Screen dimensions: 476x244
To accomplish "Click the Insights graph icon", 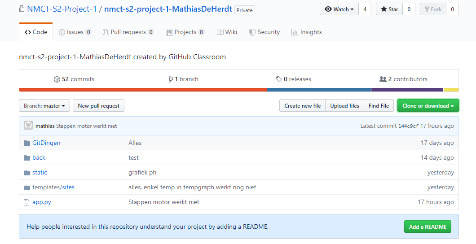I will pyautogui.click(x=295, y=32).
